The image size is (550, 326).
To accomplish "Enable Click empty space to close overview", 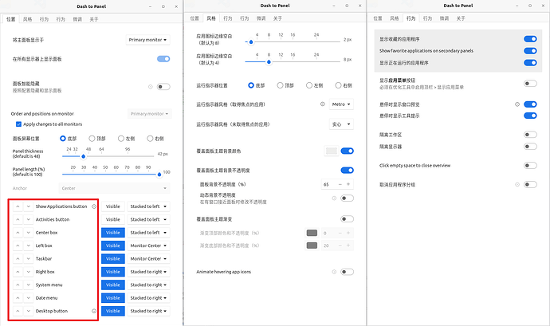I will click(530, 165).
